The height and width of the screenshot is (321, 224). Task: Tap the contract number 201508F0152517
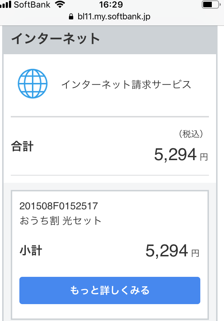(59, 206)
